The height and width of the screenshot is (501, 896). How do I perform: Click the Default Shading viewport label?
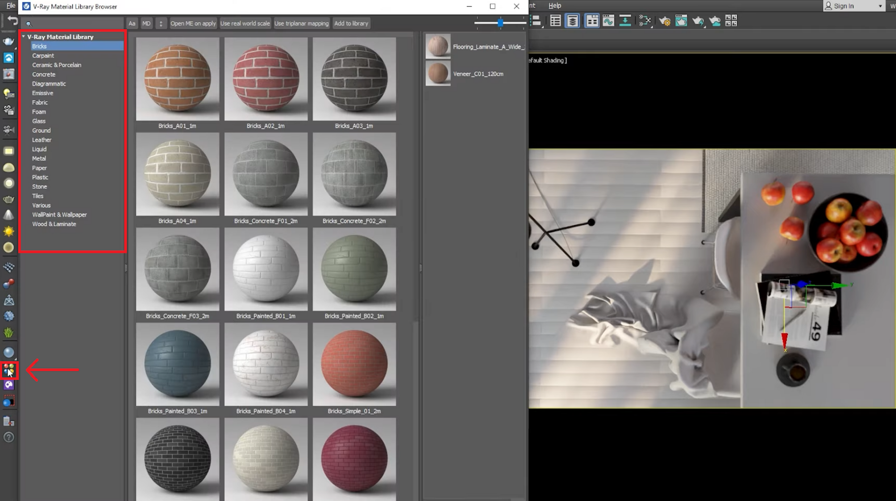click(547, 60)
